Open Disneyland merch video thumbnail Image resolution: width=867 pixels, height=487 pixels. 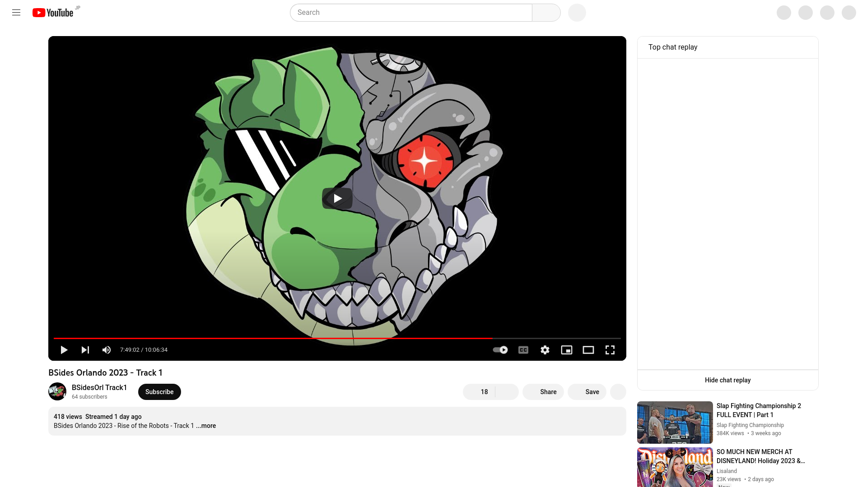[675, 467]
